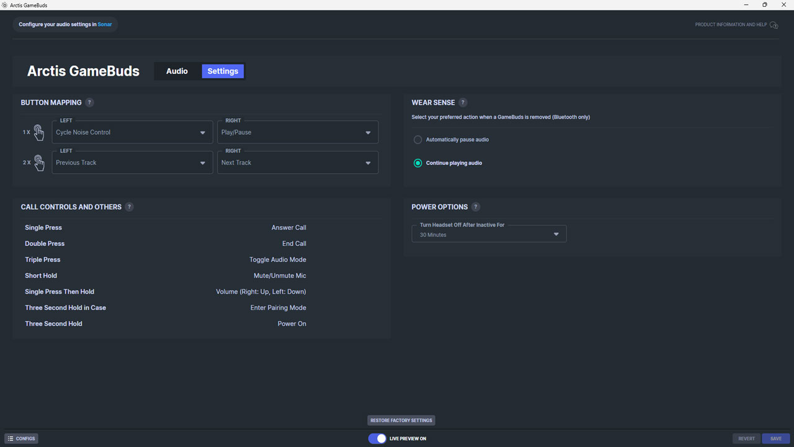Open 1X Left Cycle Noise Control dropdown
The height and width of the screenshot is (447, 794).
pos(132,132)
